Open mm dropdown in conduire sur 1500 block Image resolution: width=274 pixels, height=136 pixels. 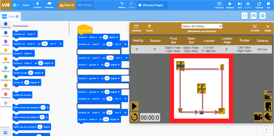click(x=119, y=58)
